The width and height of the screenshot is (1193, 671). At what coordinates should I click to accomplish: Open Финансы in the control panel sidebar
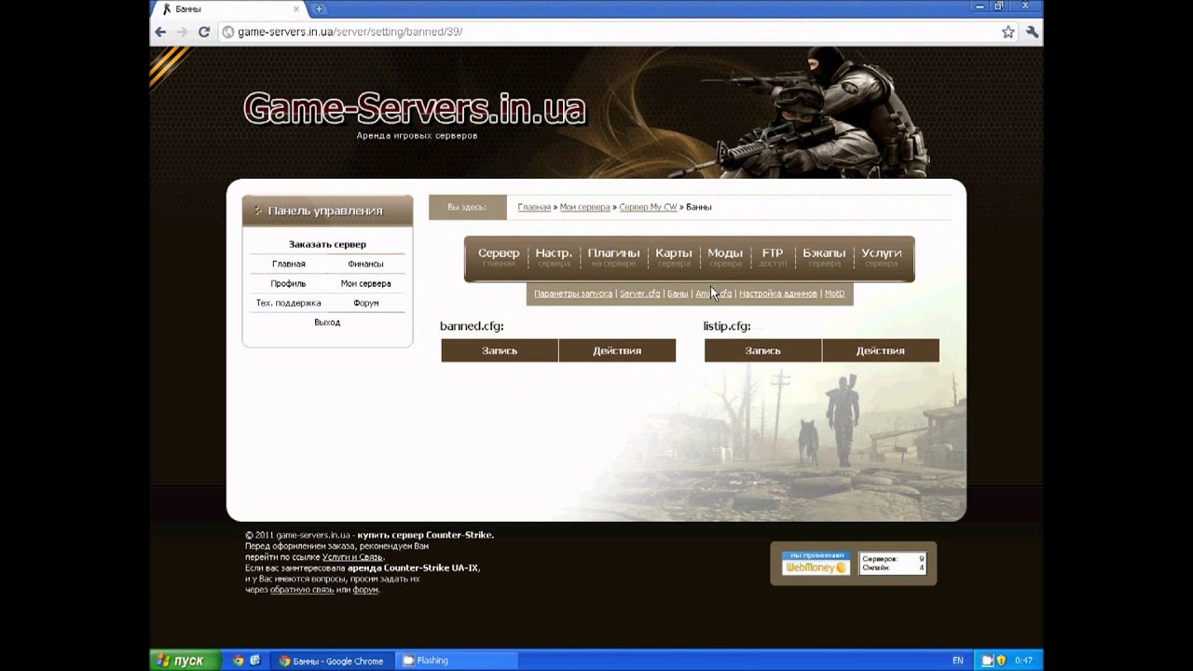365,264
